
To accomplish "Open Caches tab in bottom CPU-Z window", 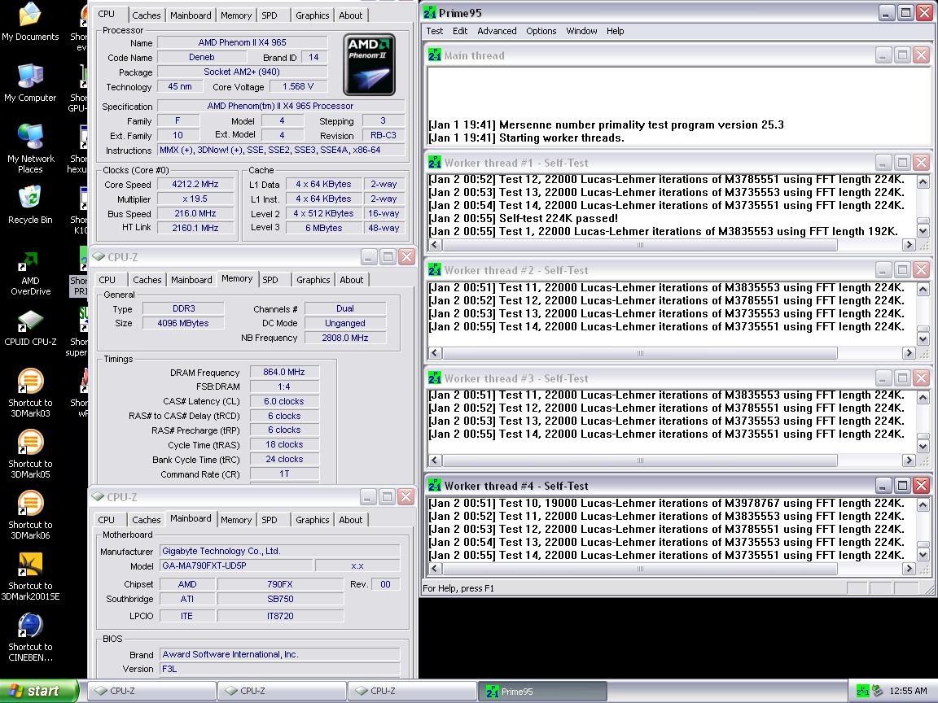I will point(147,520).
